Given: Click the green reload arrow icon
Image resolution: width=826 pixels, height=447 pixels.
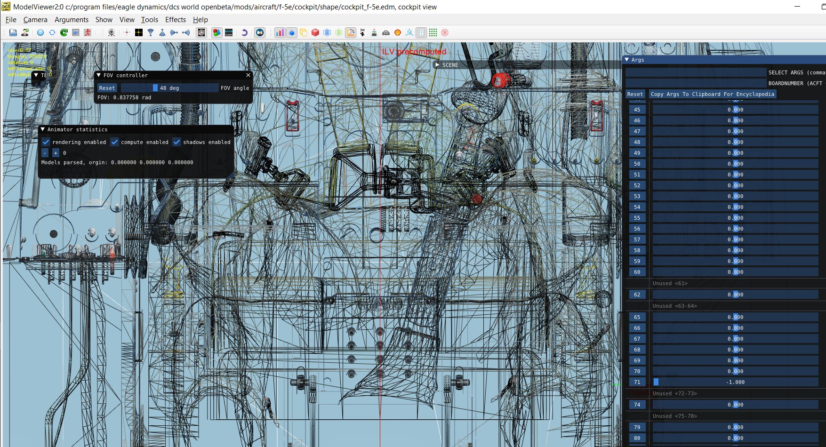Looking at the screenshot, I should (64, 32).
